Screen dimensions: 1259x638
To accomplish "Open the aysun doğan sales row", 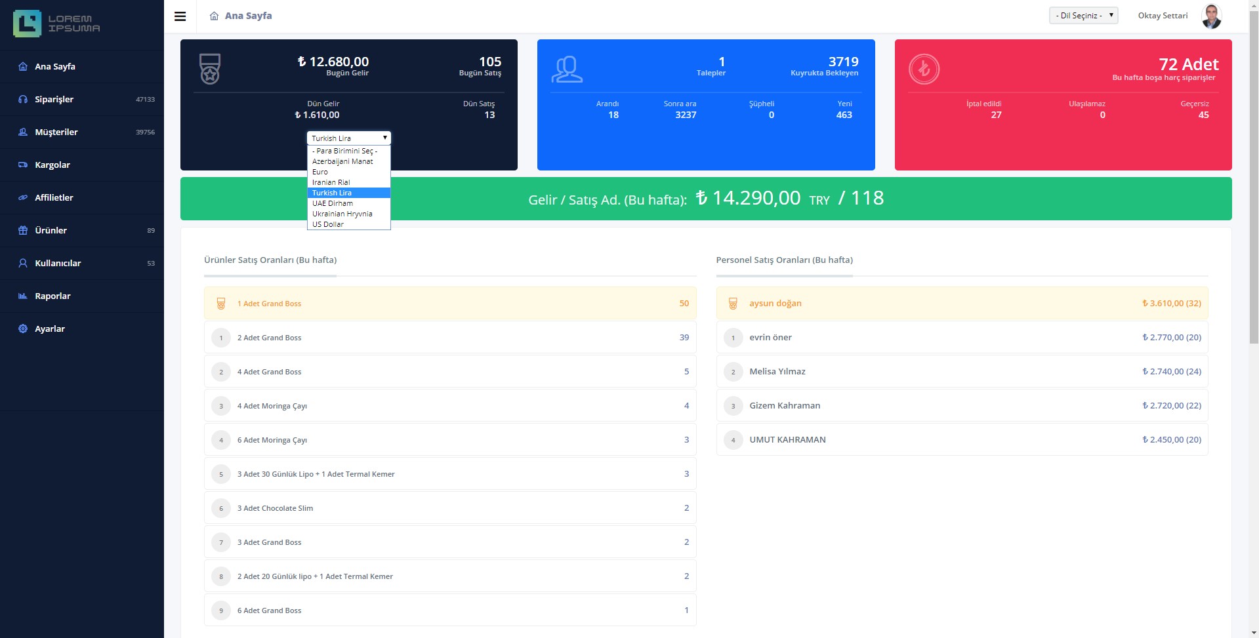I will click(962, 304).
